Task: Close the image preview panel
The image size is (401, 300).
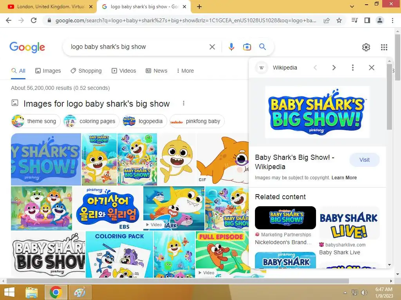Action: (372, 68)
